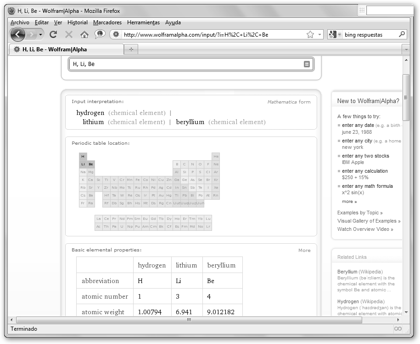Open the list all tabs dropdown
This screenshot has height=344, width=420.
pyautogui.click(x=406, y=49)
